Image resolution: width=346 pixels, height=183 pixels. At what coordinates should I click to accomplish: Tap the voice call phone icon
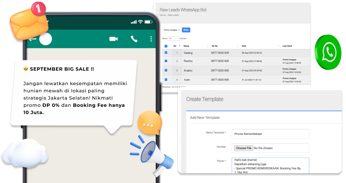(134, 39)
